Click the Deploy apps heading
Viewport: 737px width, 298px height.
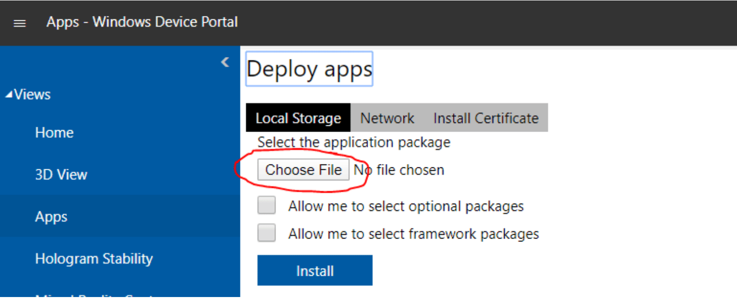click(309, 69)
